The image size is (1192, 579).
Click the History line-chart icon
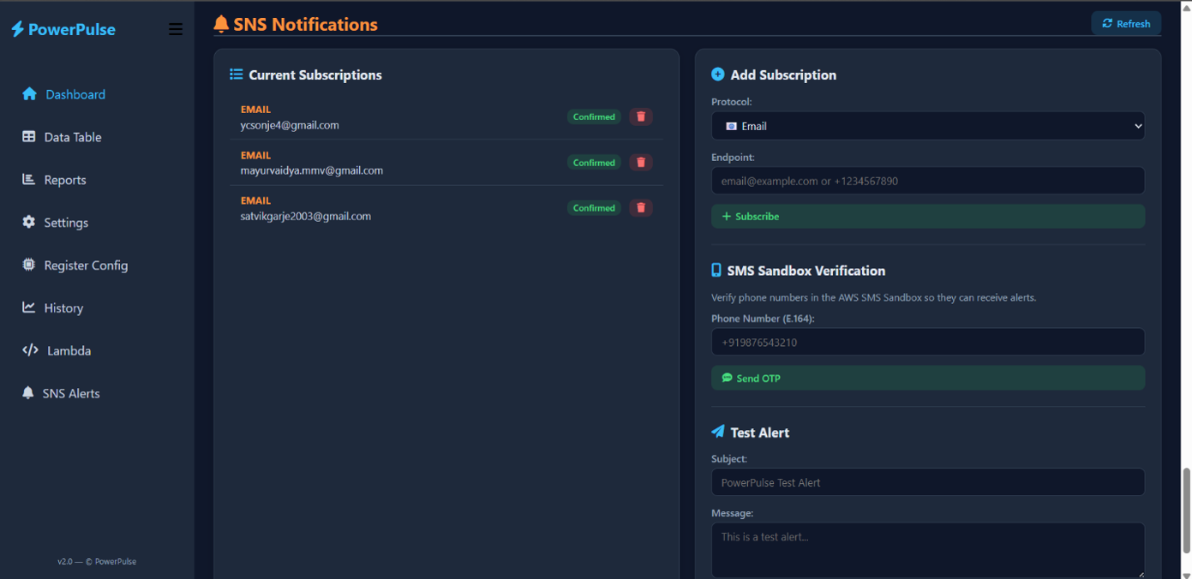pyautogui.click(x=28, y=307)
